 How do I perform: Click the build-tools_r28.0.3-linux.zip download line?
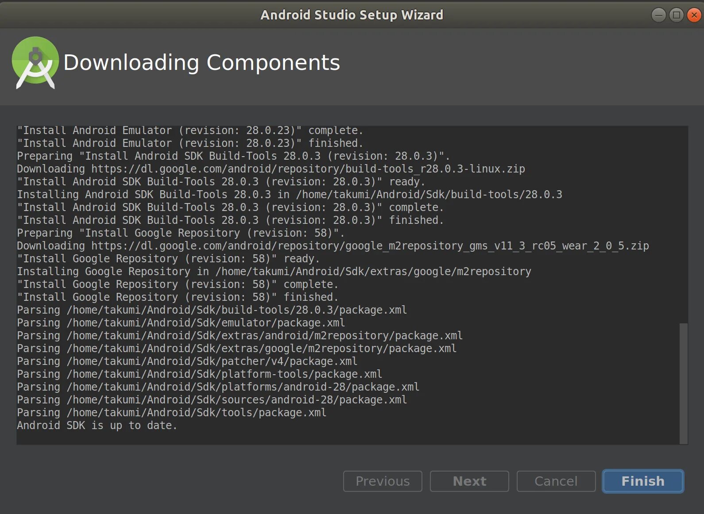coord(271,169)
